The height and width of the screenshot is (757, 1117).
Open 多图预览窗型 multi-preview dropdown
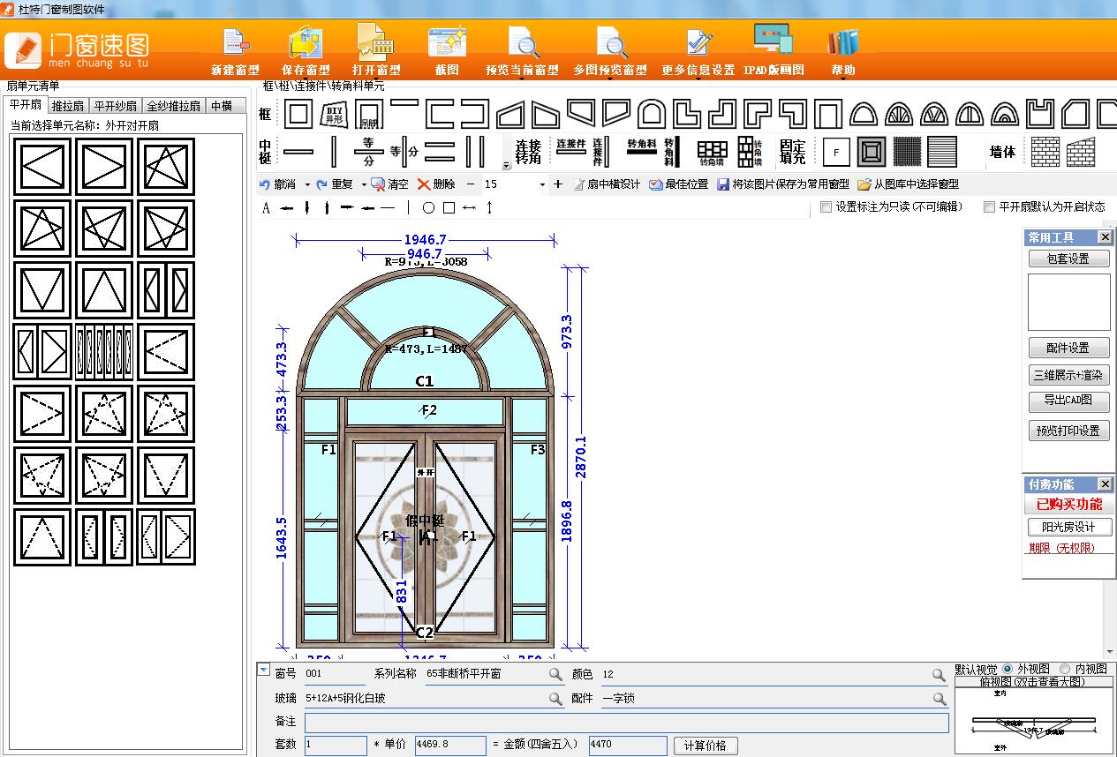coord(611,79)
